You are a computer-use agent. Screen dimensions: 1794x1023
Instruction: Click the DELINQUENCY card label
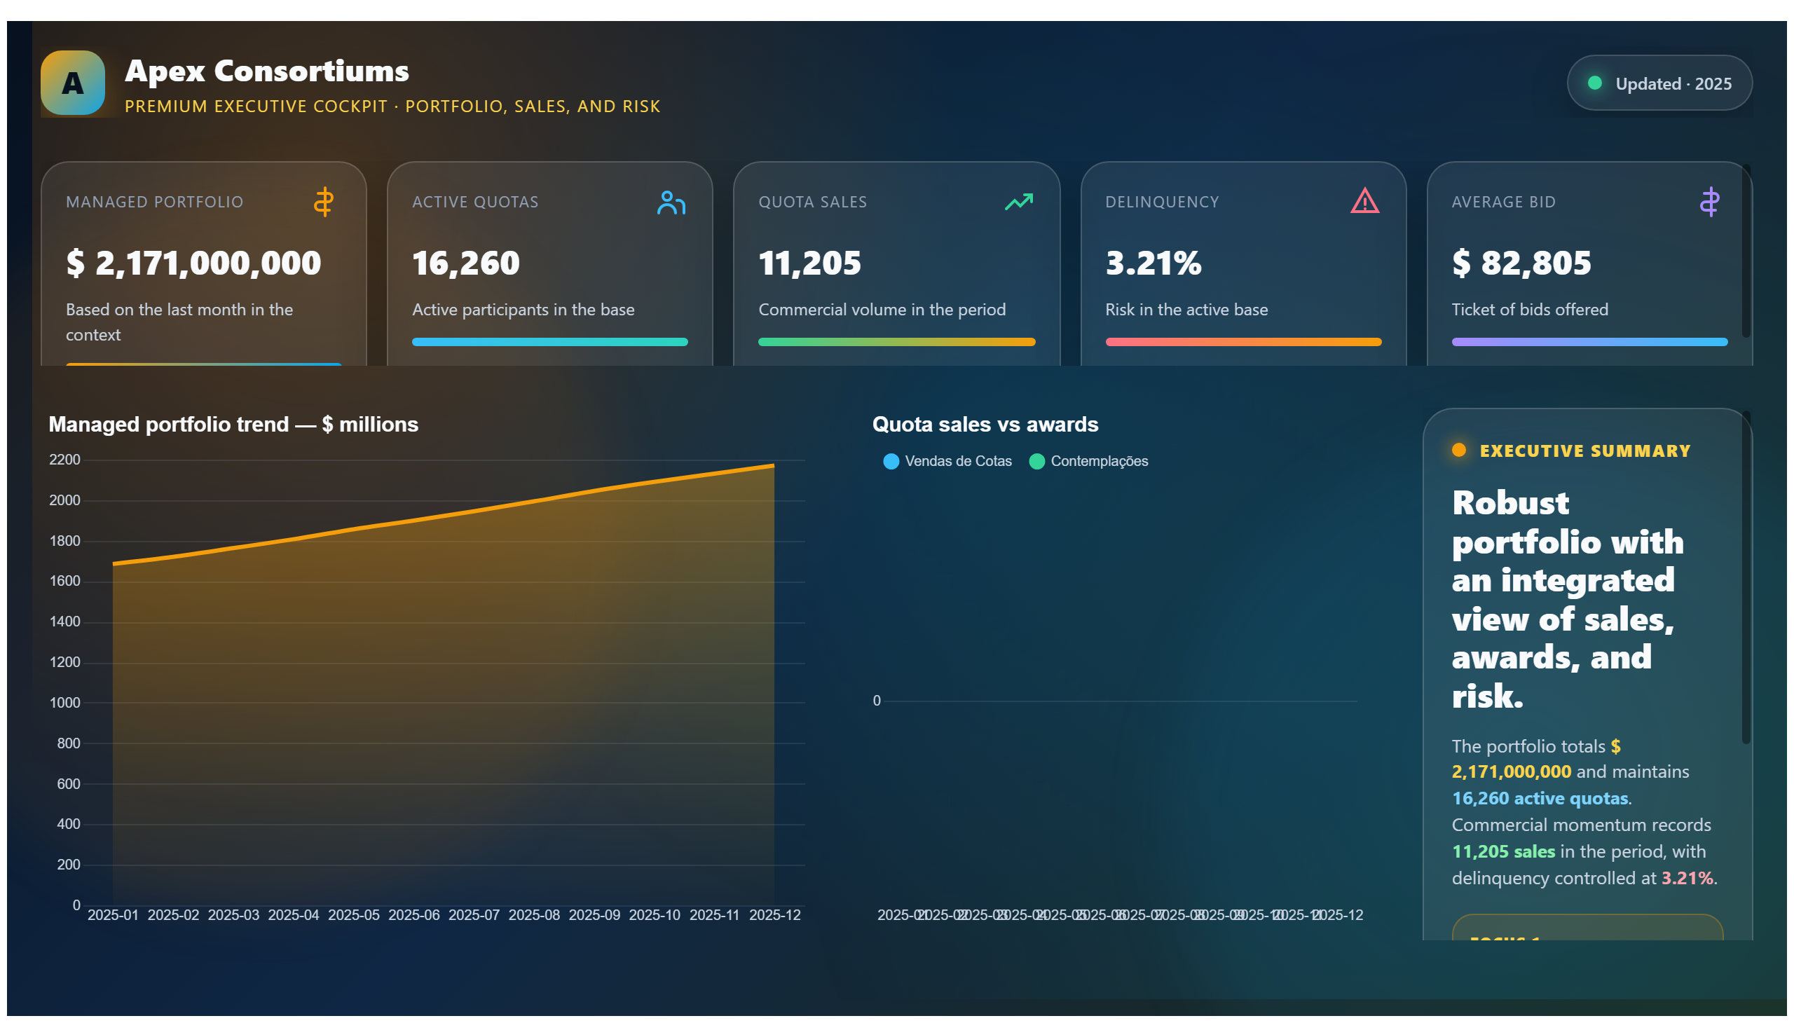pos(1162,202)
